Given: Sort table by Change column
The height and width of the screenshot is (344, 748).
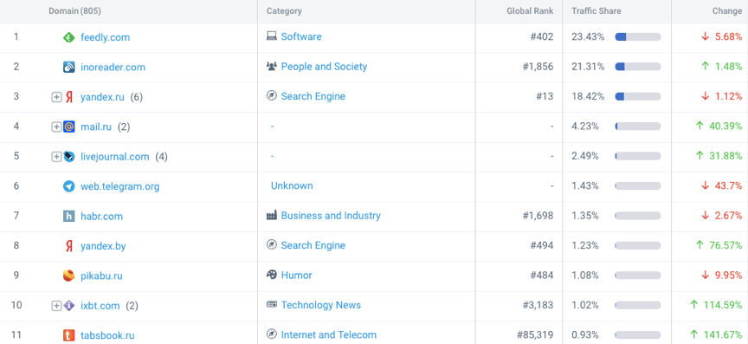Looking at the screenshot, I should pos(727,11).
